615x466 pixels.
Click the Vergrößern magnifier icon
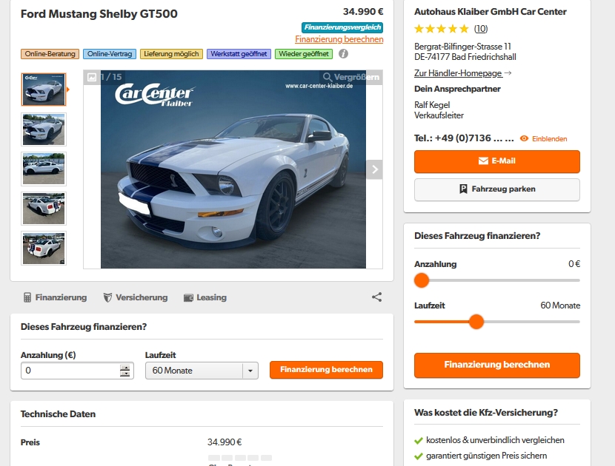328,77
